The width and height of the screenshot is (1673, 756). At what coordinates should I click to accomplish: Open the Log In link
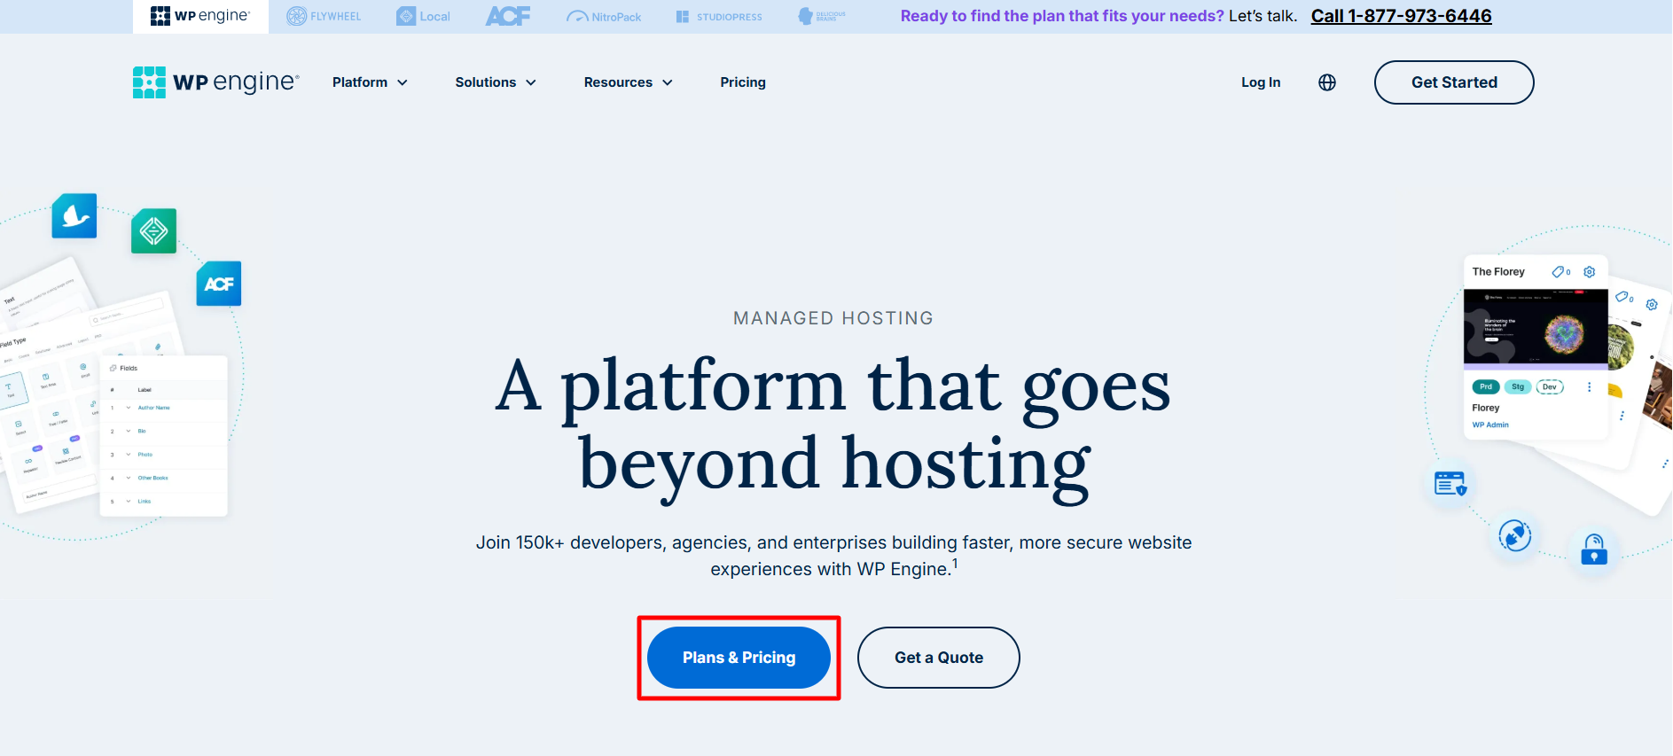point(1261,82)
